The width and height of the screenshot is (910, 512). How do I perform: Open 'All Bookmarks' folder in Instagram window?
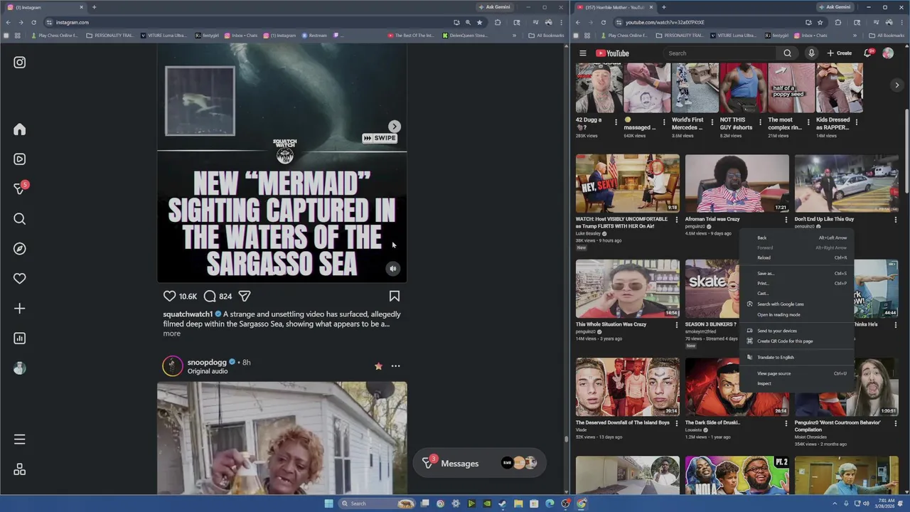(546, 36)
